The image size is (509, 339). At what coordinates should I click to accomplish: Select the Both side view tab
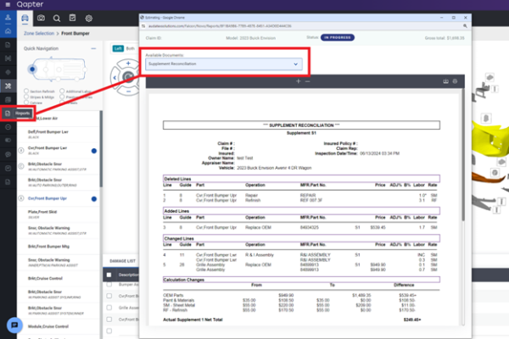pyautogui.click(x=130, y=48)
